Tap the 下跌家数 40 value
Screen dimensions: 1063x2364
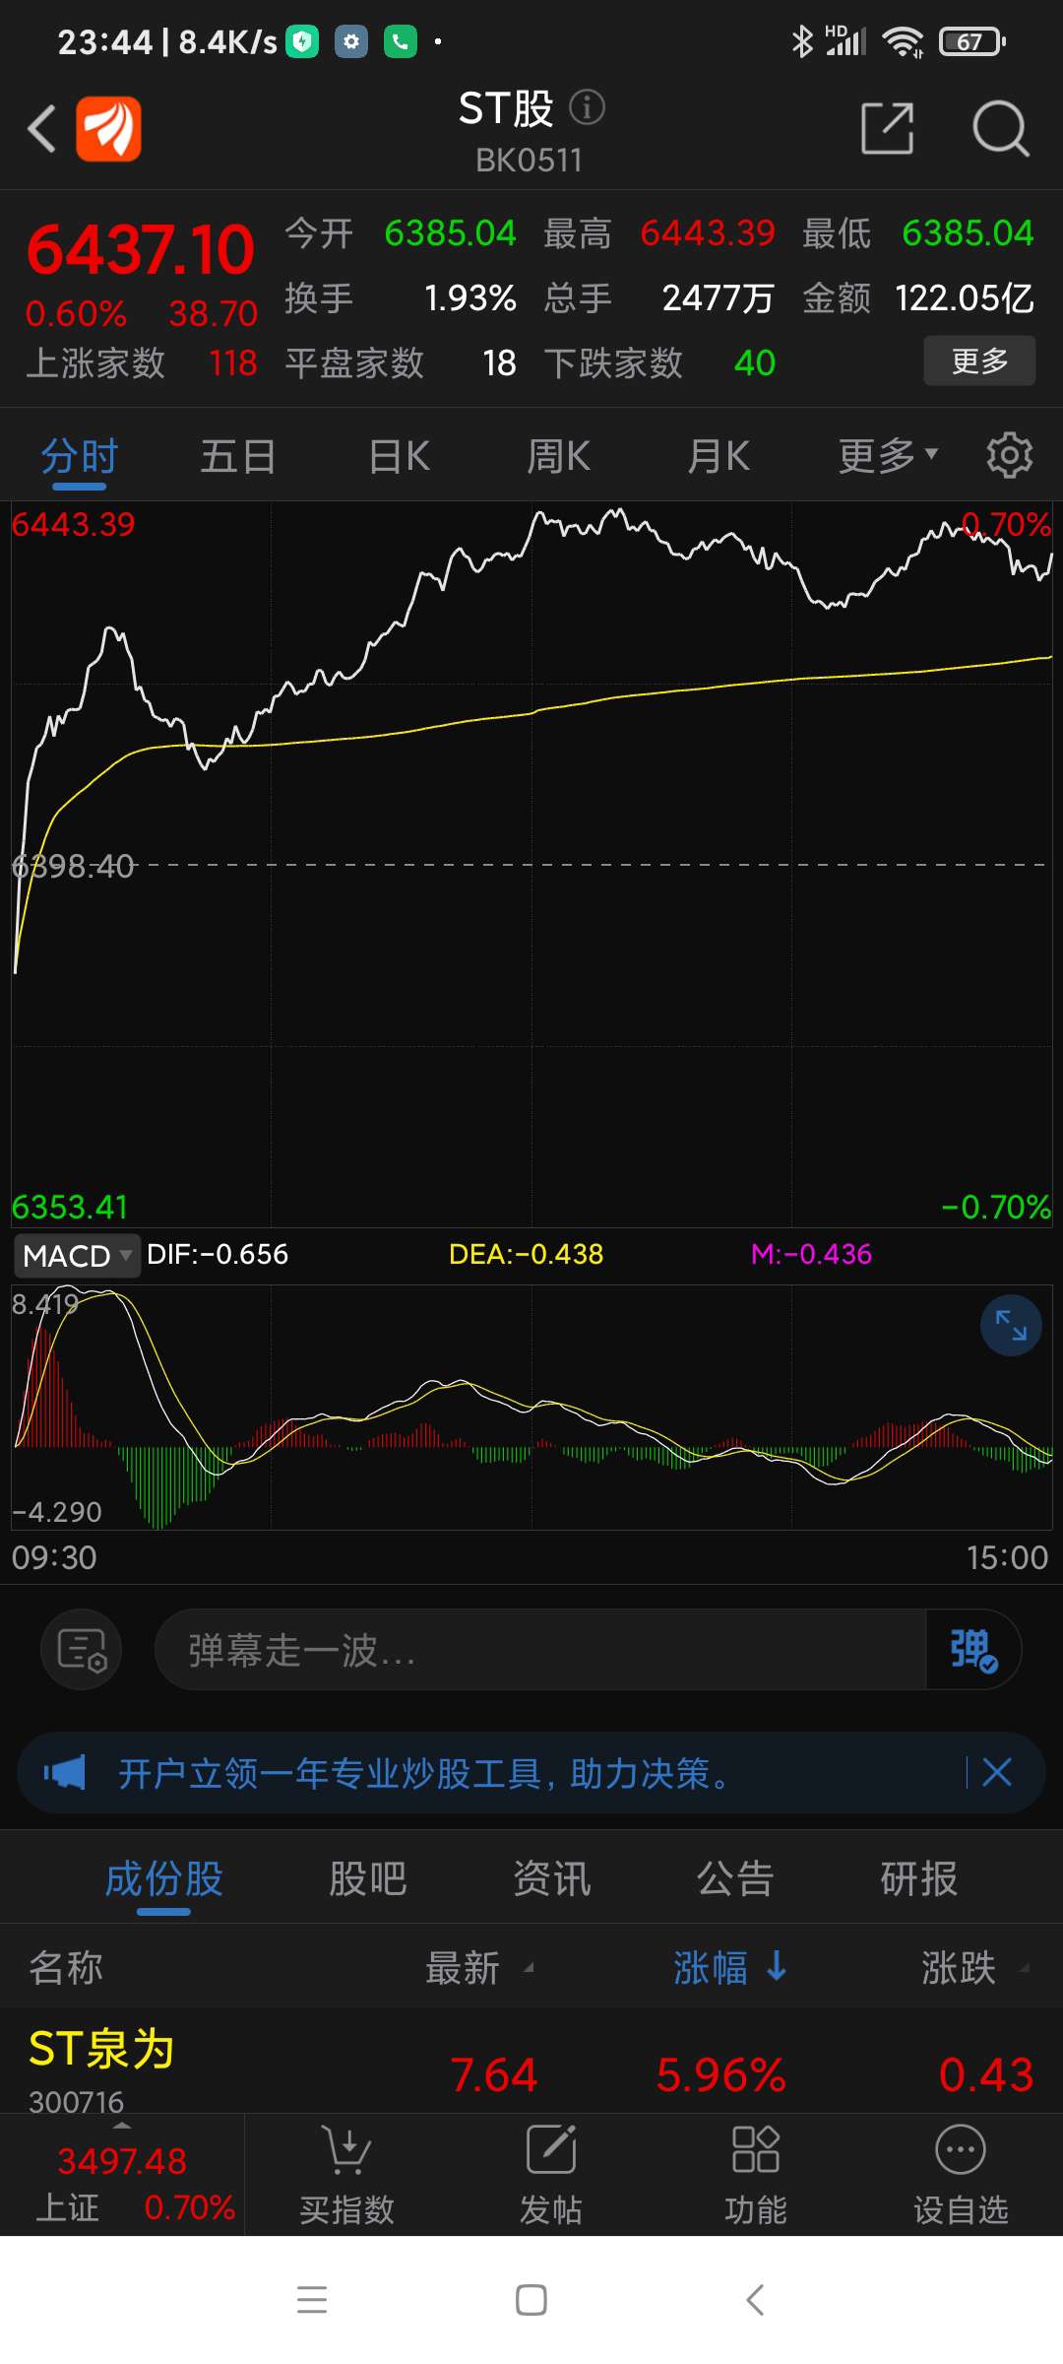click(x=755, y=363)
